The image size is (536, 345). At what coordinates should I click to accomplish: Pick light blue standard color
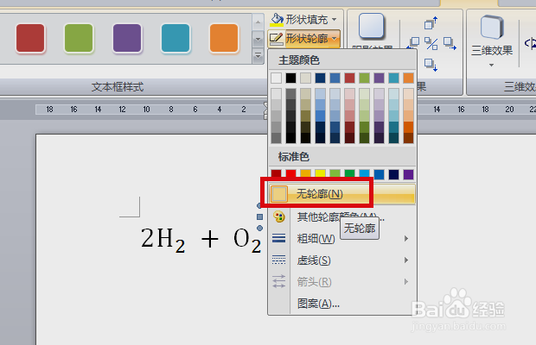coord(365,173)
